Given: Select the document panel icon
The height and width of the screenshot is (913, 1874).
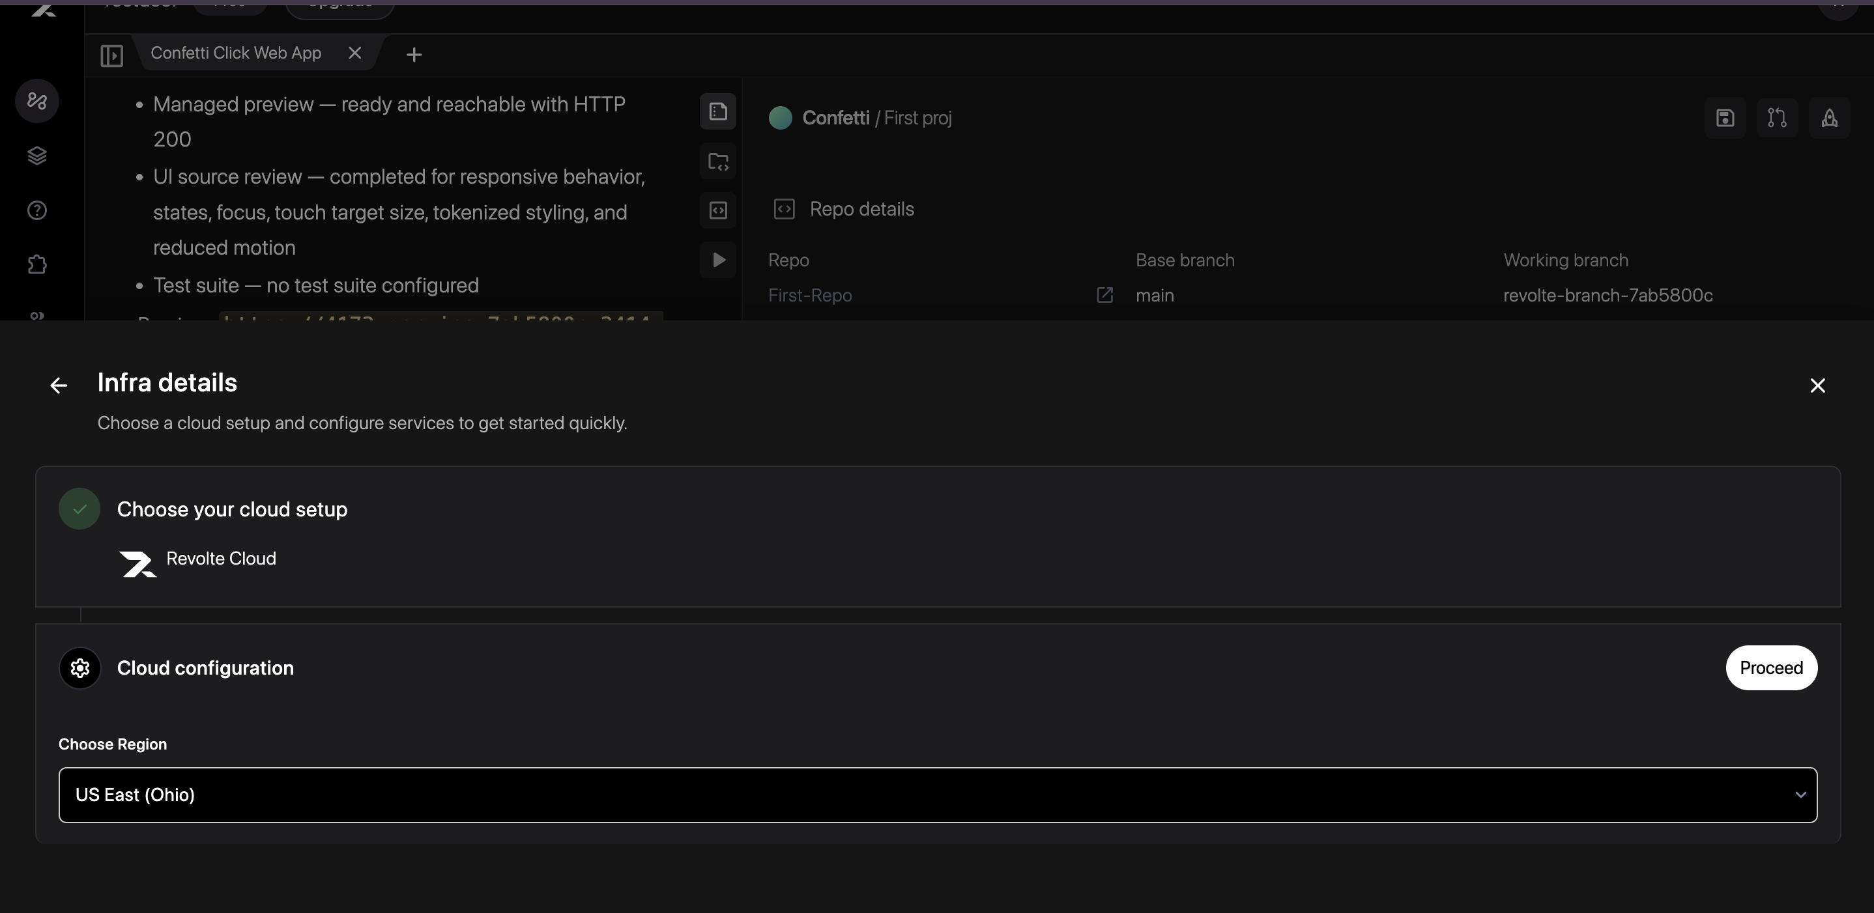Looking at the screenshot, I should (718, 111).
